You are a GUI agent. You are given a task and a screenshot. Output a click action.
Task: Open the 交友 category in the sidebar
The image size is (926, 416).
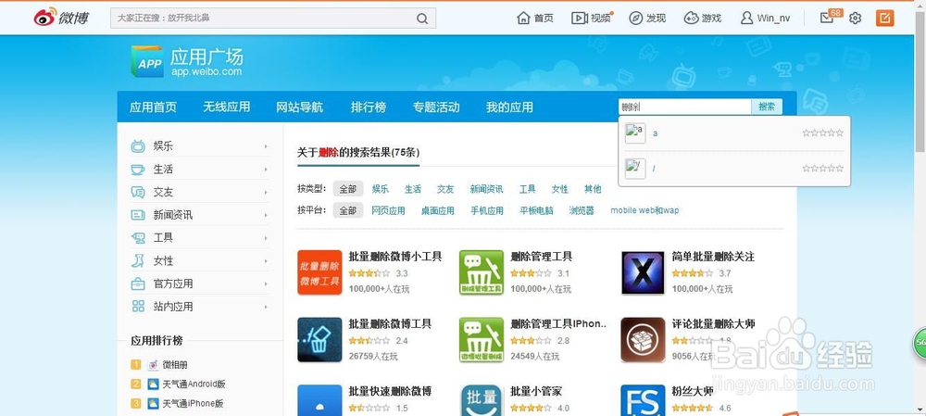point(163,192)
